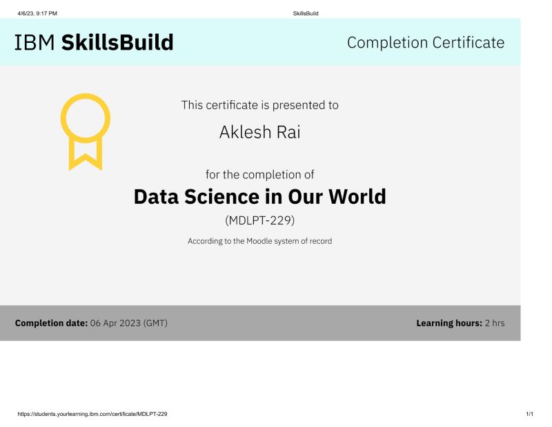The width and height of the screenshot is (552, 427).
Task: Click the recipient name 'Aklesh Rai'
Action: tap(260, 132)
